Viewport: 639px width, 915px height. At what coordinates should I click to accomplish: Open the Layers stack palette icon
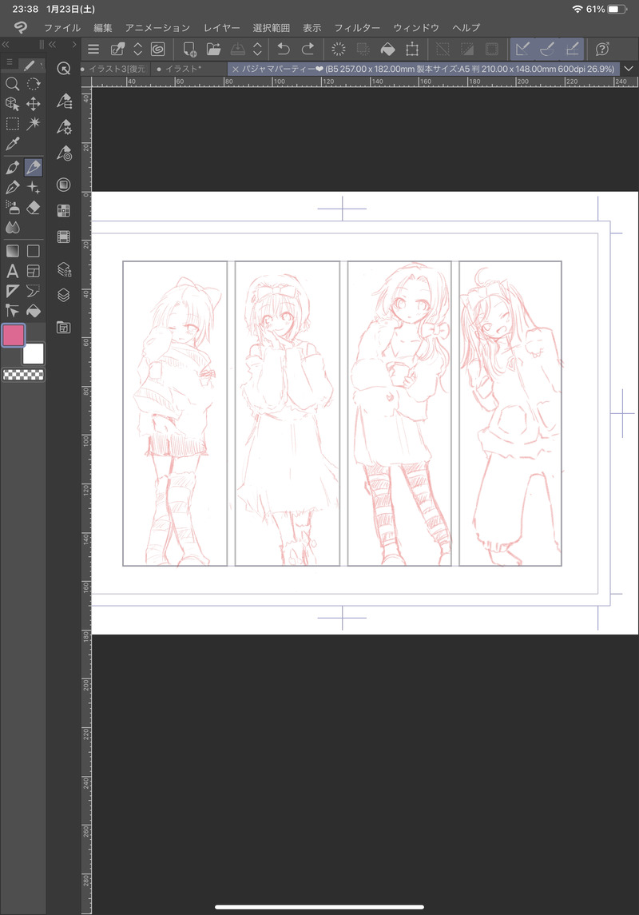pos(64,295)
